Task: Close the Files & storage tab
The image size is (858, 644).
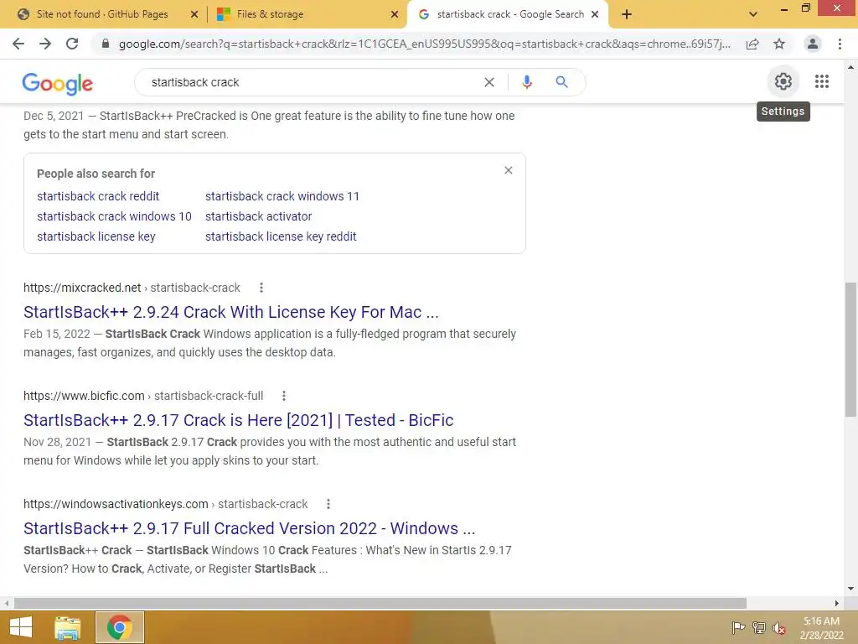Action: click(x=395, y=14)
